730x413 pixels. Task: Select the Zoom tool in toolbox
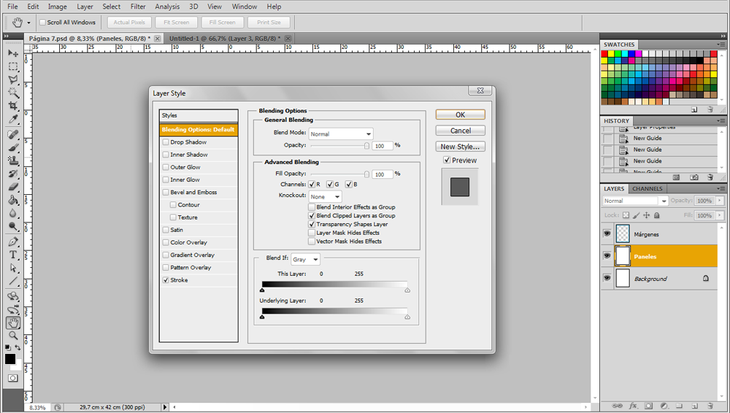click(x=13, y=336)
